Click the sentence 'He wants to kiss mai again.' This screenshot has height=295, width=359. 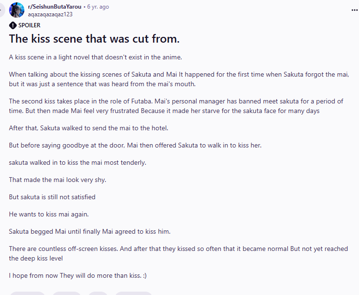pos(49,214)
